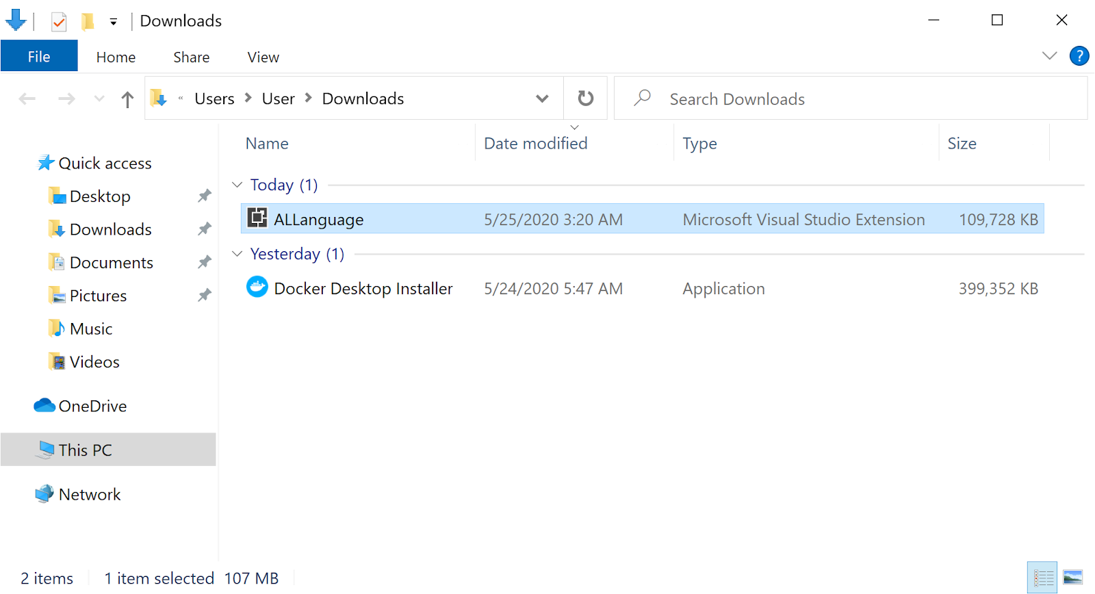
Task: Open OneDrive in the navigation pane
Action: tap(81, 406)
